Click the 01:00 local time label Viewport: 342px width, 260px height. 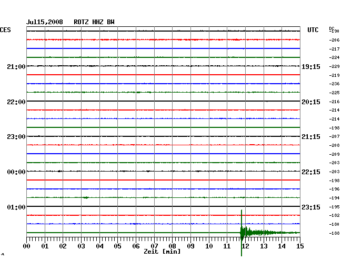click(16, 207)
